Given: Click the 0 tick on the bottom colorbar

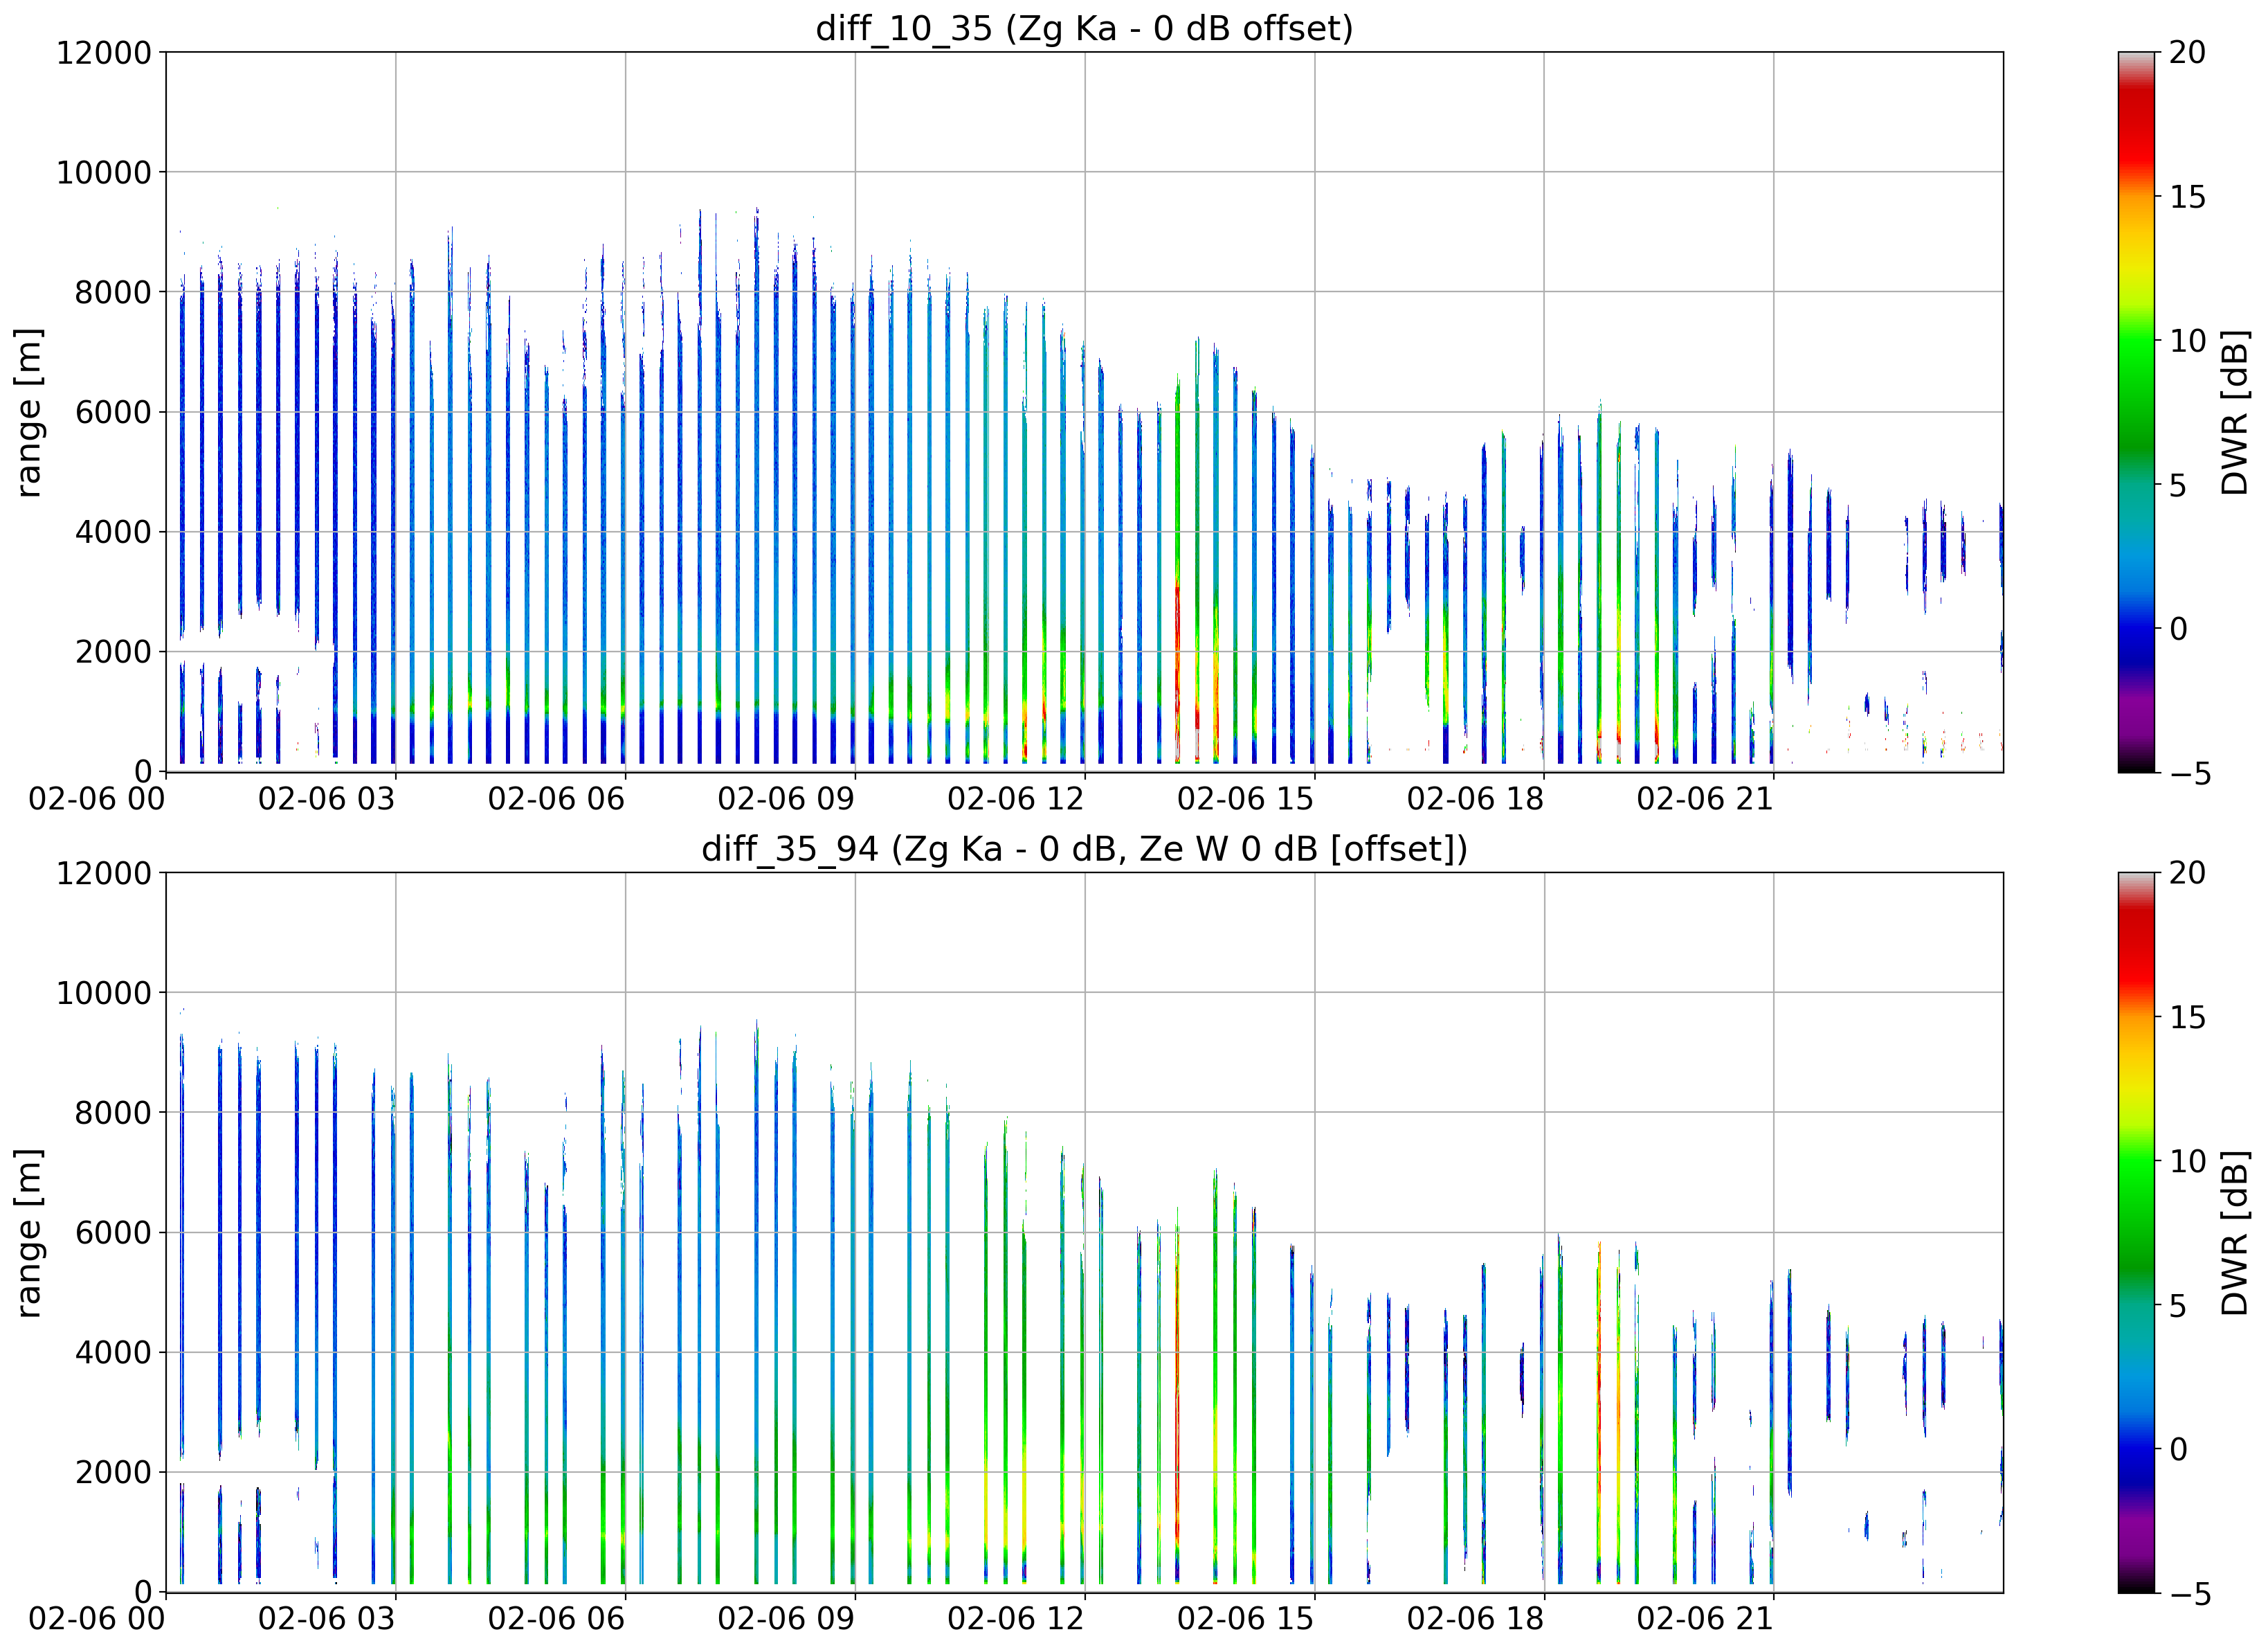Looking at the screenshot, I should 2178,1450.
